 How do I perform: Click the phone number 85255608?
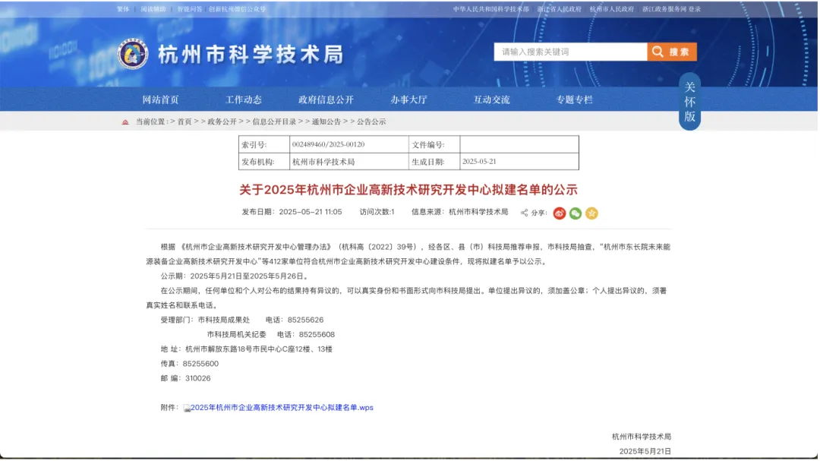[x=317, y=335]
